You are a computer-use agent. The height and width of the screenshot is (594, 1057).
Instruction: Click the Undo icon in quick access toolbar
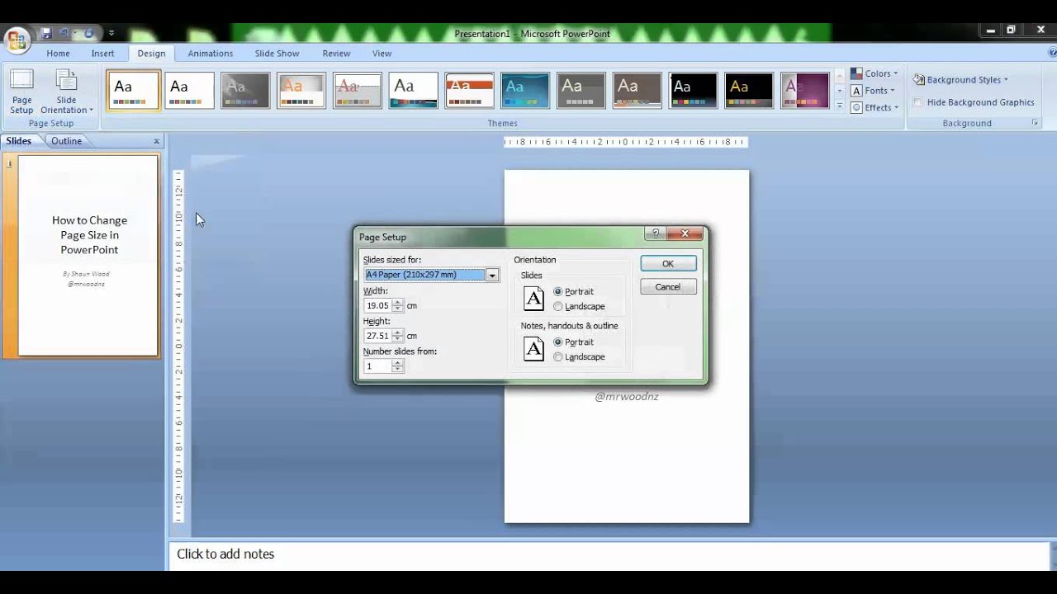tap(64, 34)
